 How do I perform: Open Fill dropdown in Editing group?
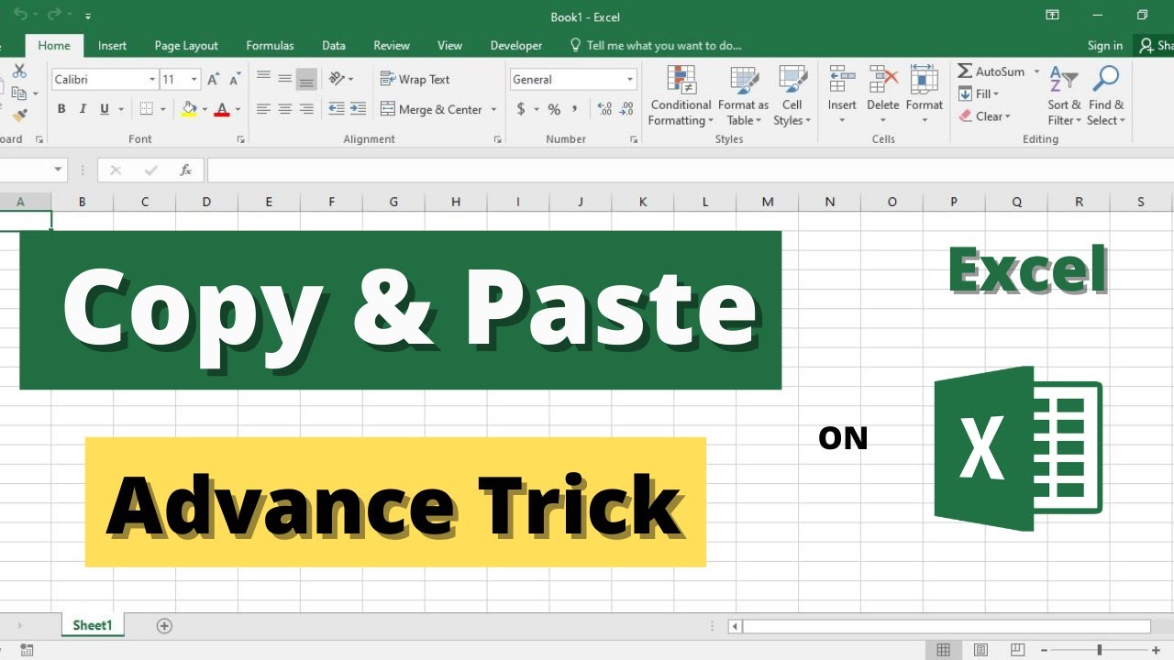979,93
